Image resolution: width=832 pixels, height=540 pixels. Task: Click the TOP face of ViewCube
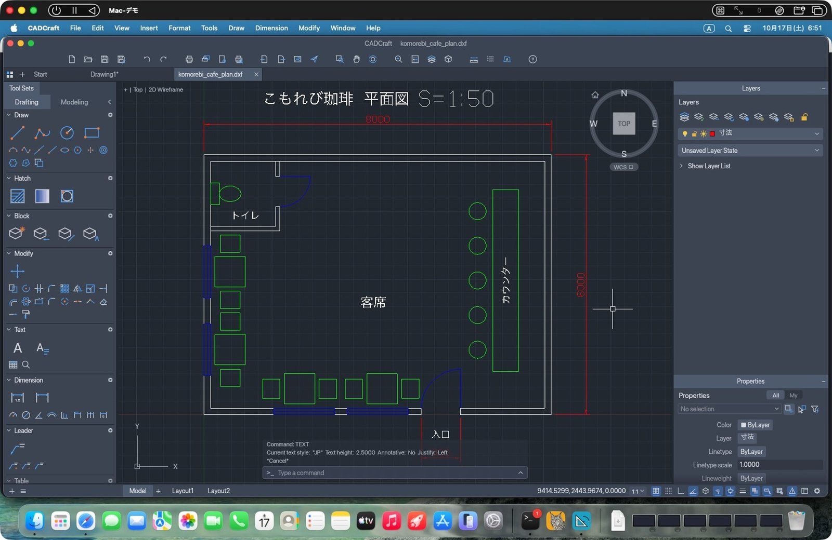[624, 124]
